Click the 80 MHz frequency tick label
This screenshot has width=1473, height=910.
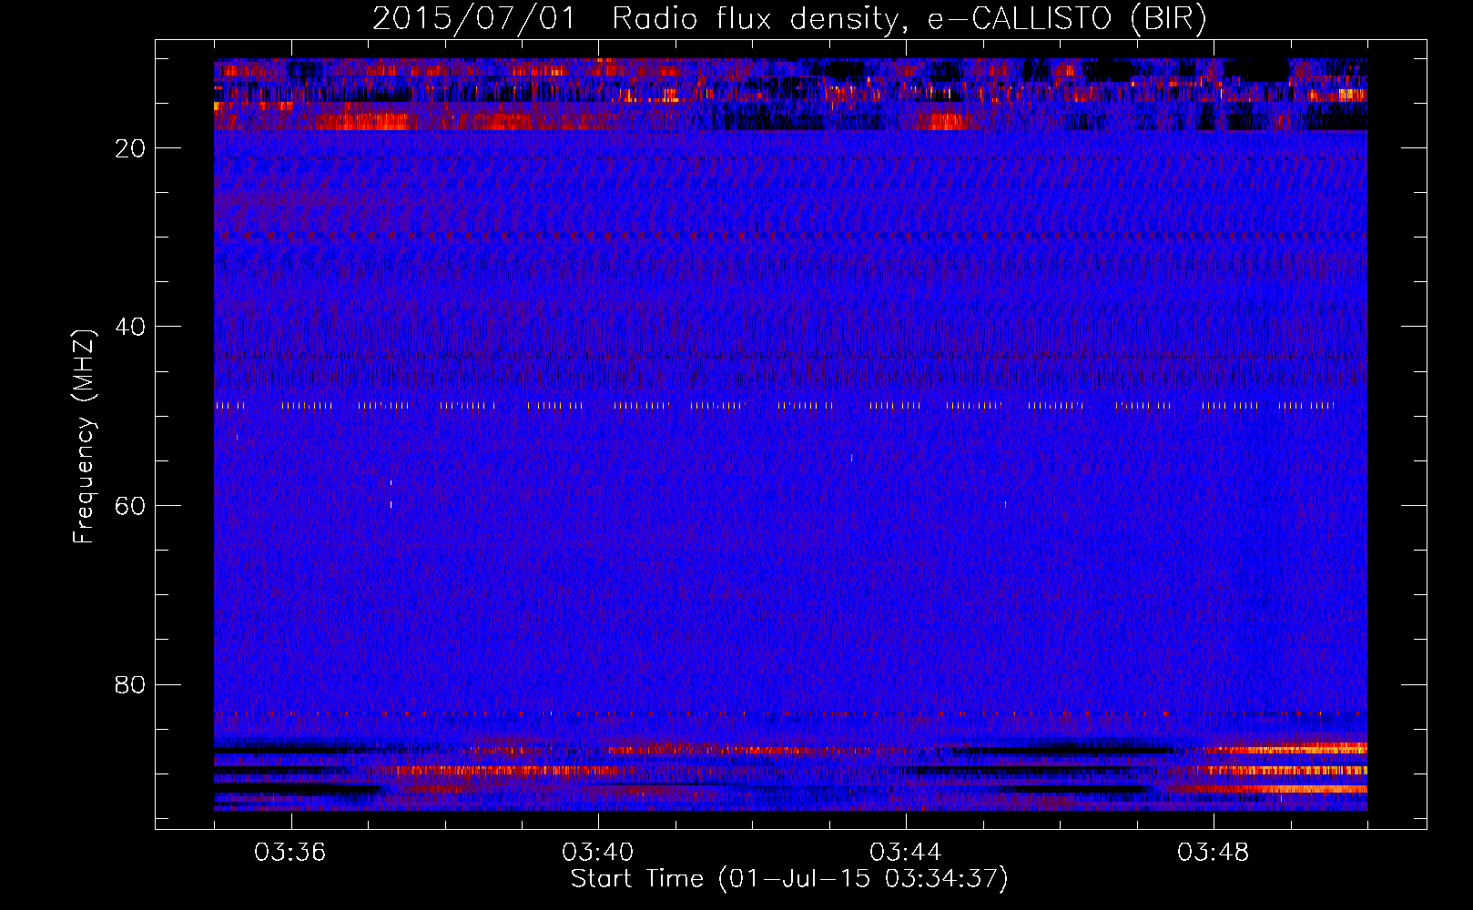(131, 684)
